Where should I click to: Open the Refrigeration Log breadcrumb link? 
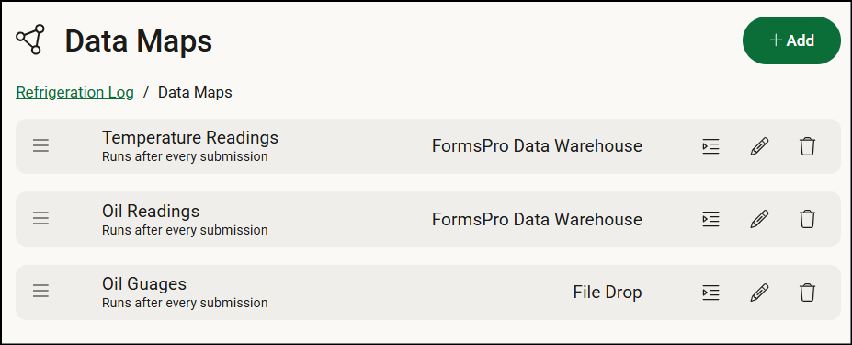coord(75,93)
